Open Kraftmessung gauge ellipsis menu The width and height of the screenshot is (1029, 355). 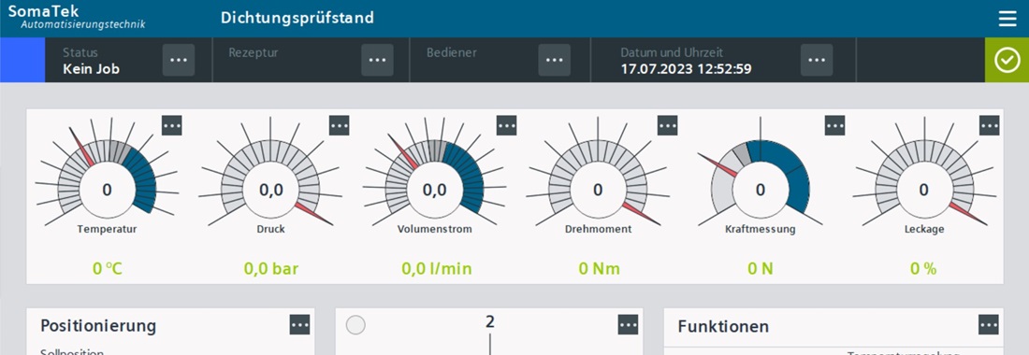pos(834,125)
